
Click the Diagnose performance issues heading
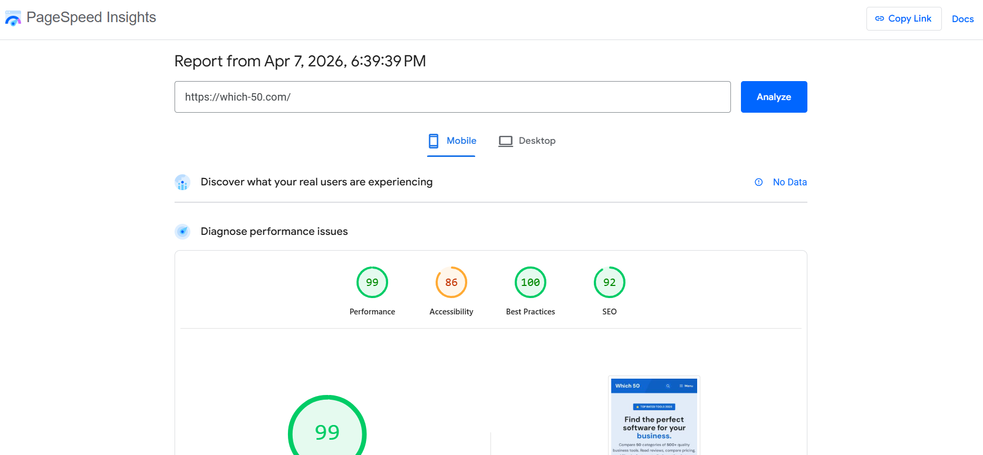(x=274, y=232)
